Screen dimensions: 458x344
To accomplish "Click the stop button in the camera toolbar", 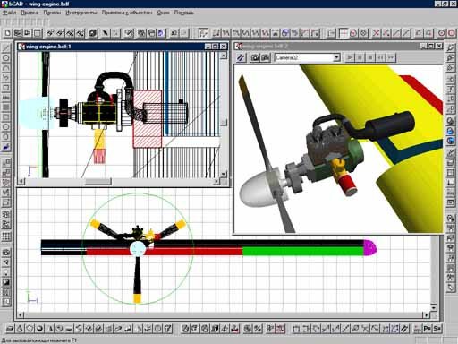I will tap(370, 57).
